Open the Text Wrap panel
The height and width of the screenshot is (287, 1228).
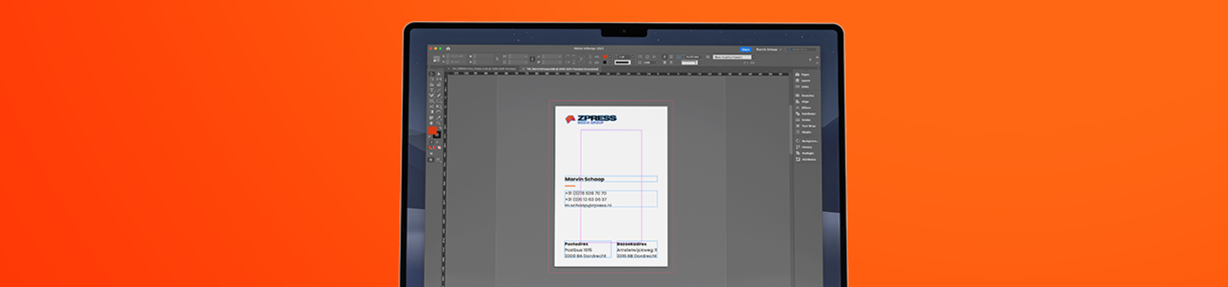(808, 126)
